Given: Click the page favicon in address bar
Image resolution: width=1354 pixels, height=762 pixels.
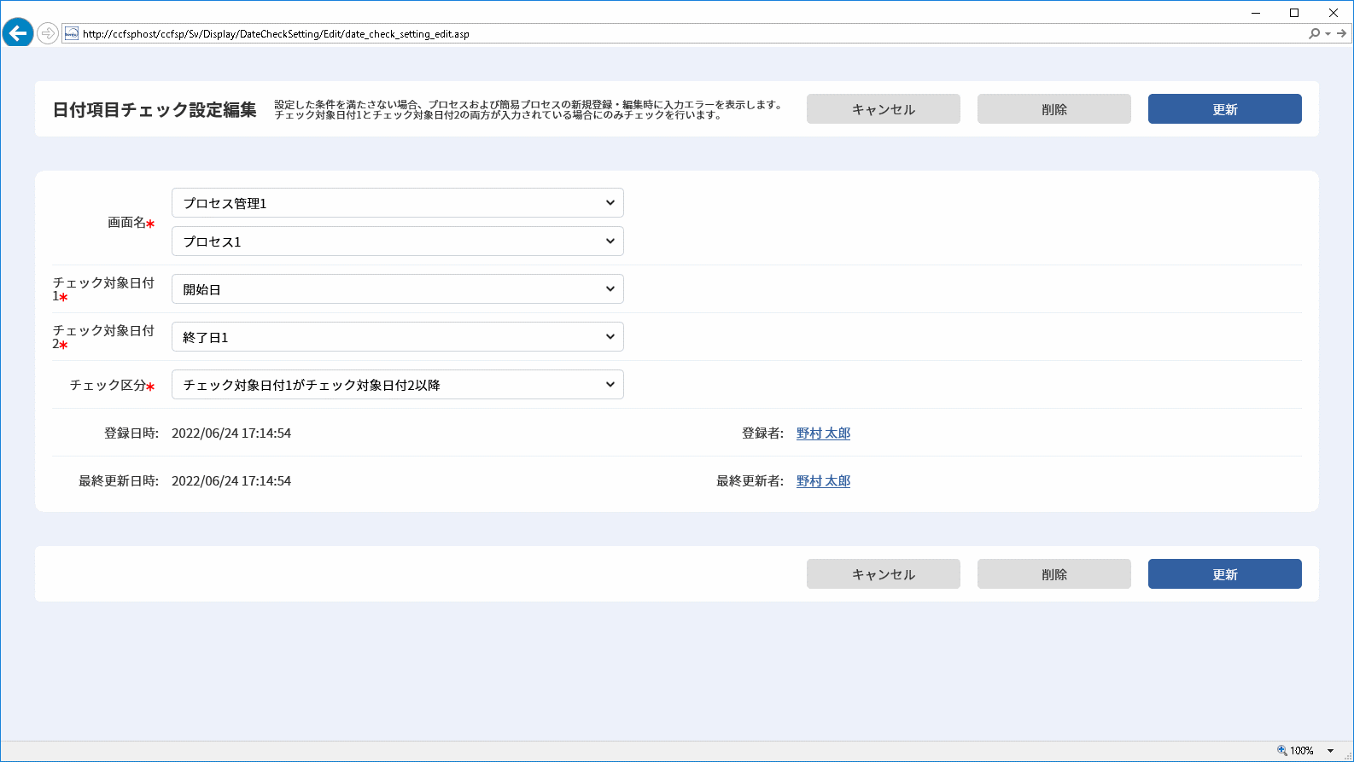Looking at the screenshot, I should (x=72, y=33).
